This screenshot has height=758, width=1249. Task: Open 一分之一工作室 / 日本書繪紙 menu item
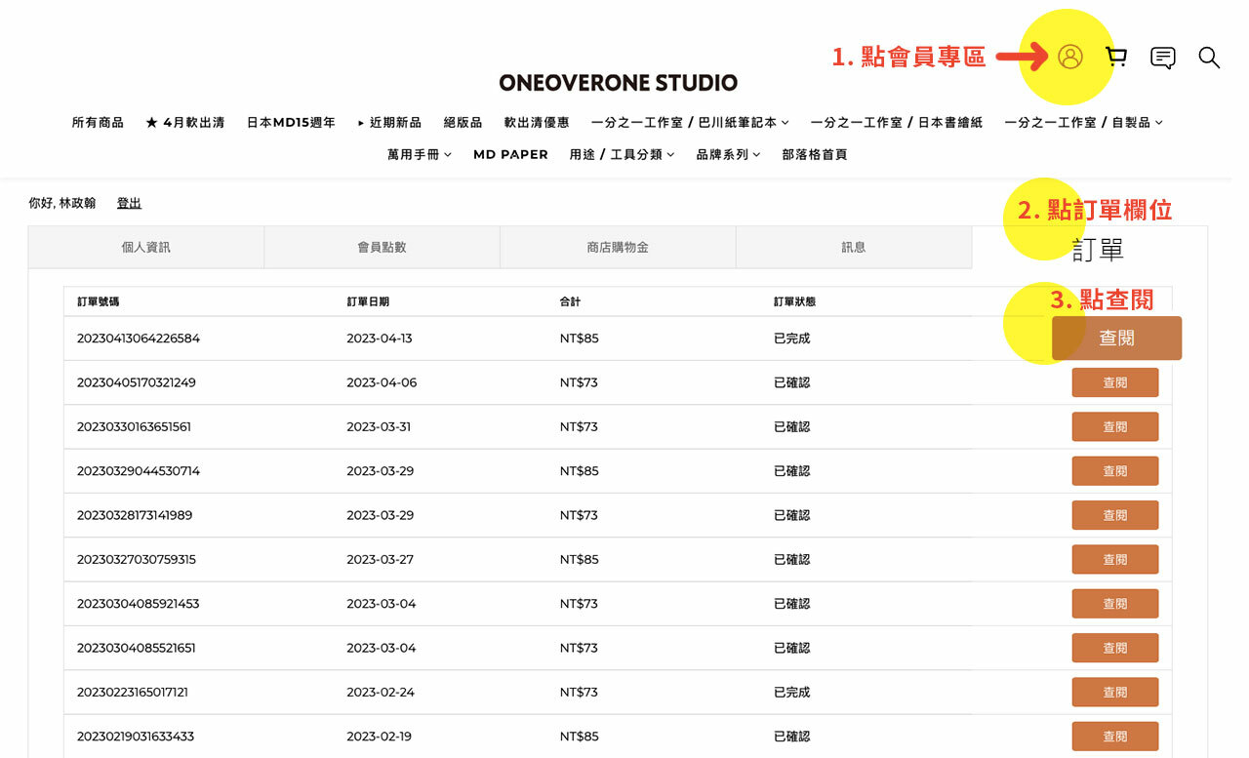[897, 123]
